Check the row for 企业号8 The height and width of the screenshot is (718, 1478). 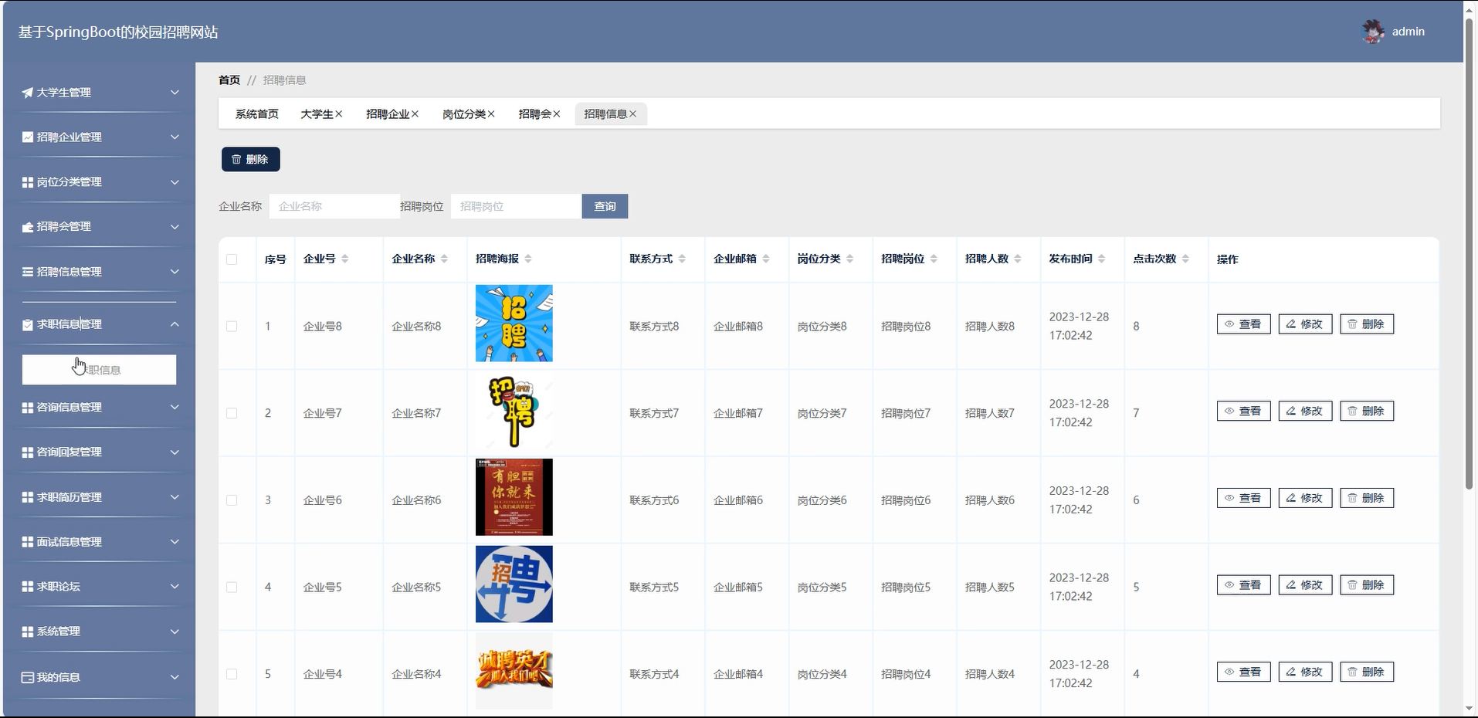232,327
